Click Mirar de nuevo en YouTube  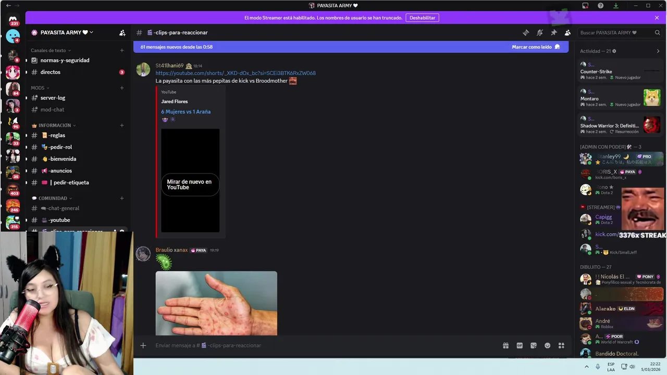[x=190, y=184]
